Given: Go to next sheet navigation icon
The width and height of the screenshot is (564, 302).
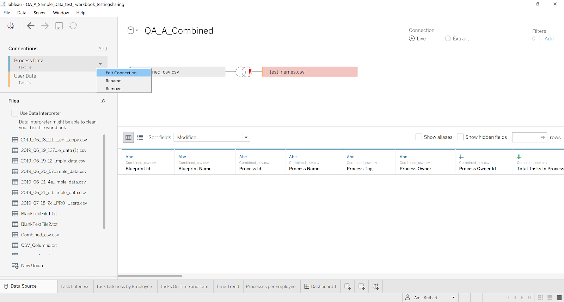Looking at the screenshot, I should tap(522, 297).
